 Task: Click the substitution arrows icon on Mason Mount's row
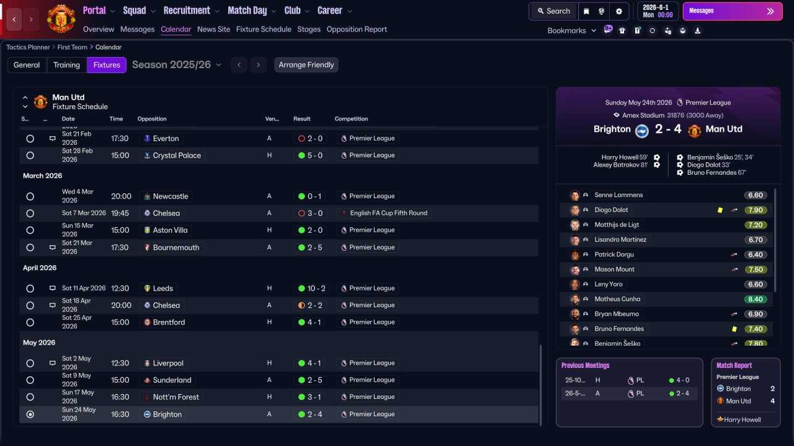coord(735,269)
